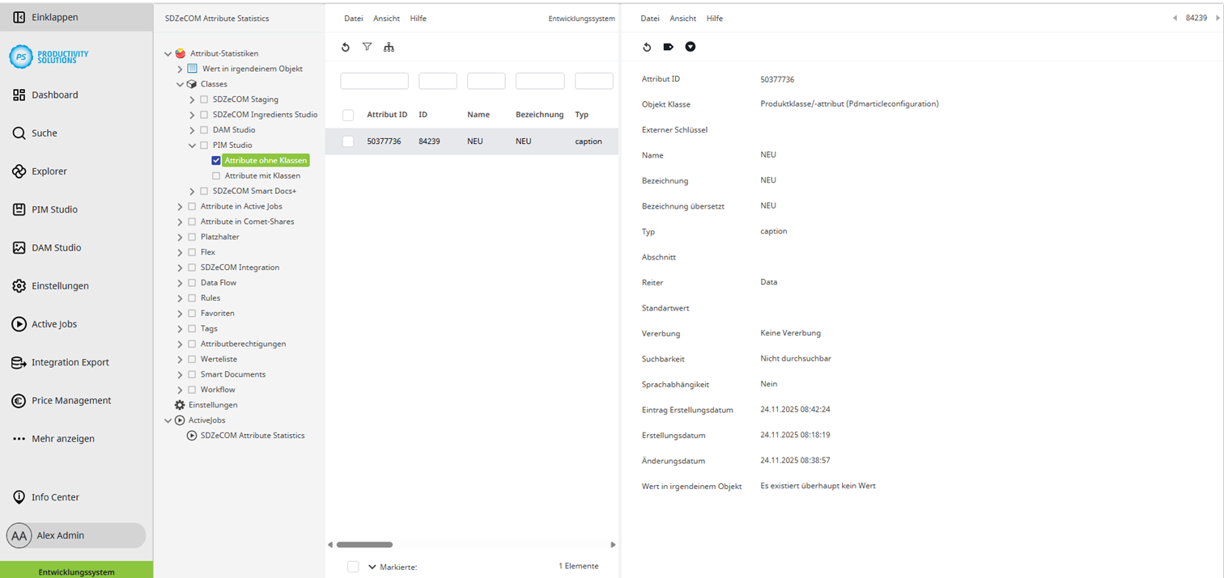Check the checkbox on attribute row 50377736
This screenshot has width=1224, height=578.
coord(347,141)
